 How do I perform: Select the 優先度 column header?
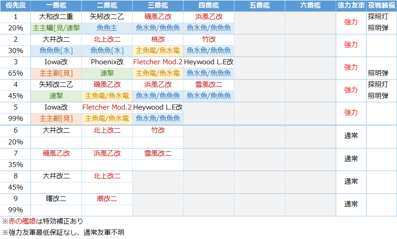pyautogui.click(x=15, y=5)
